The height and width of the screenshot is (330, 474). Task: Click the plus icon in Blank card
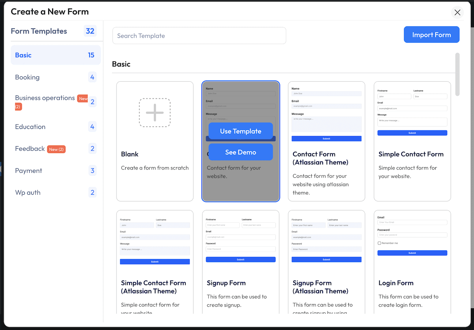pos(155,113)
